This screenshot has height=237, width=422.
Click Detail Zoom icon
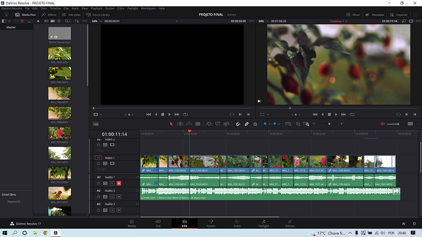click(x=297, y=124)
